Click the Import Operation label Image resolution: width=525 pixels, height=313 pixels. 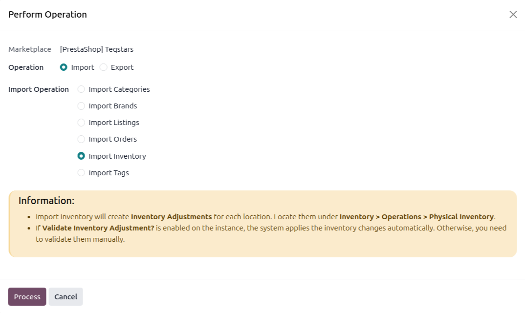point(39,89)
